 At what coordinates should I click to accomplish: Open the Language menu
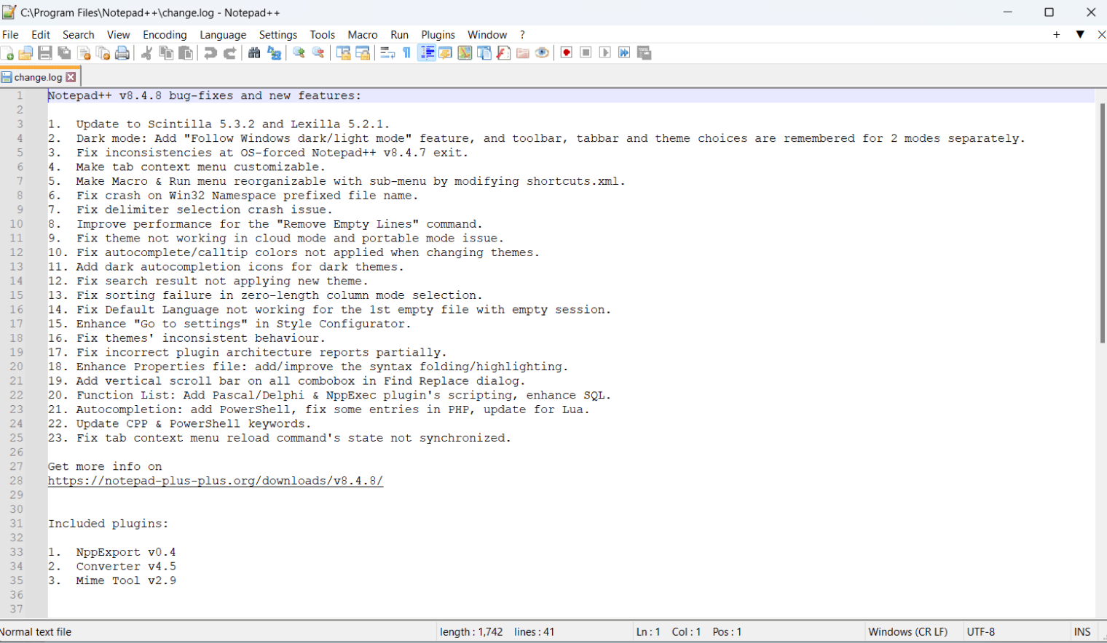223,35
